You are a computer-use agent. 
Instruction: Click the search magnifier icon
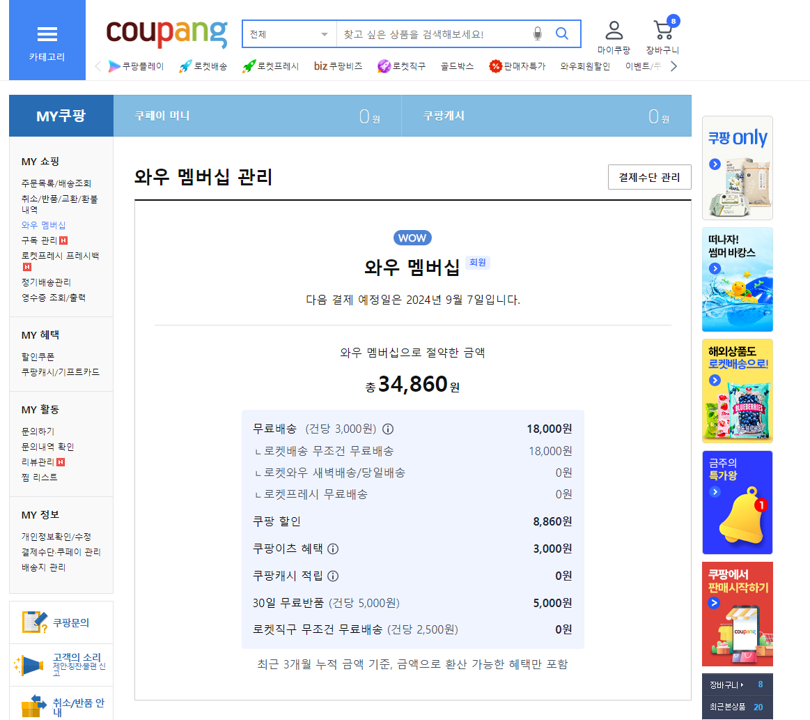pyautogui.click(x=561, y=33)
